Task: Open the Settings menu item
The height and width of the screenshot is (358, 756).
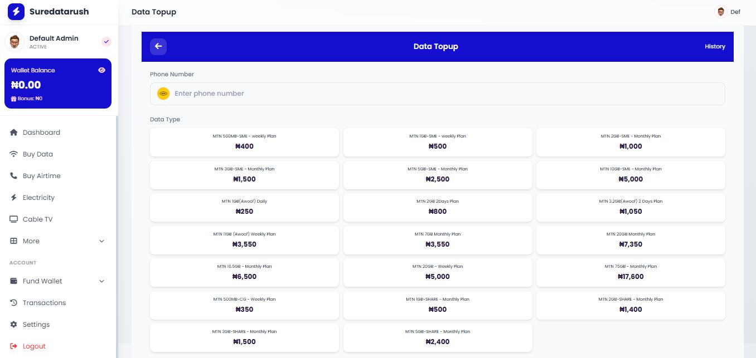Action: (58, 325)
